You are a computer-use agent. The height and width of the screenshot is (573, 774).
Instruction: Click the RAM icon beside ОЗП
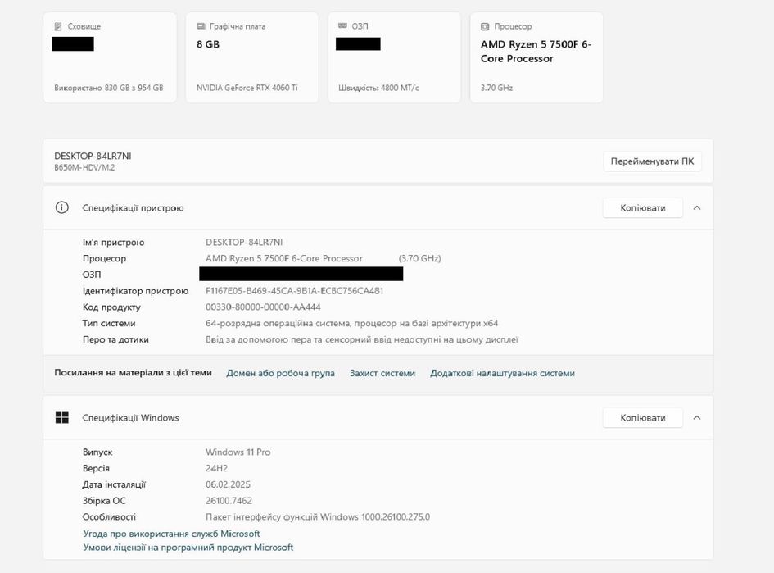pos(342,26)
